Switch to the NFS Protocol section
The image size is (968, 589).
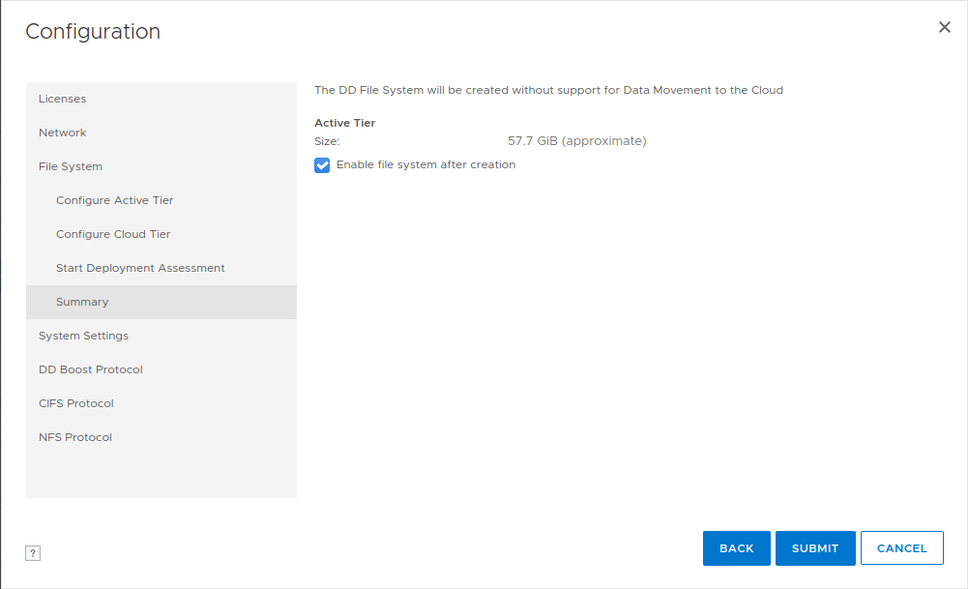(x=75, y=437)
